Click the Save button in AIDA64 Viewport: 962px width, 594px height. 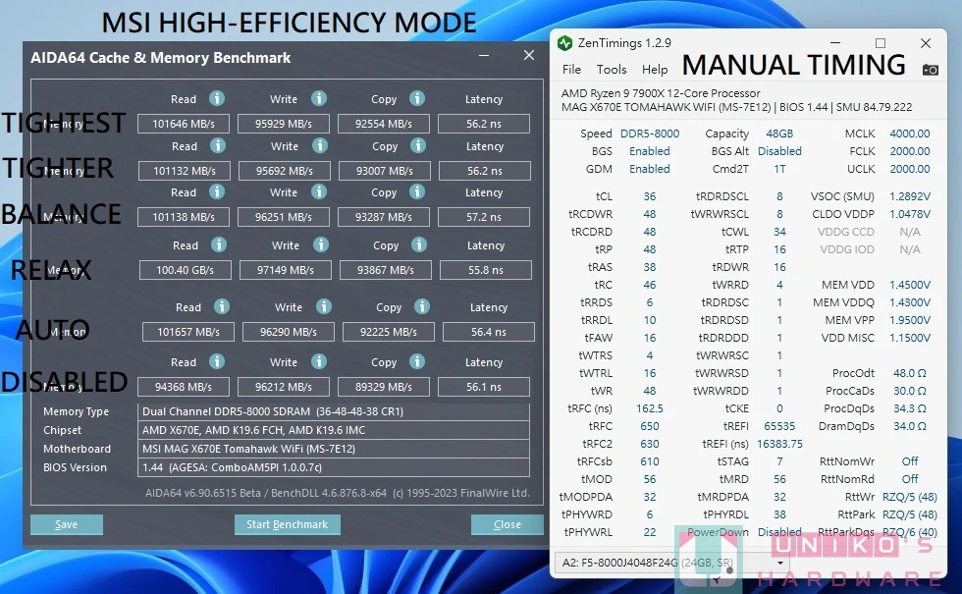point(67,524)
